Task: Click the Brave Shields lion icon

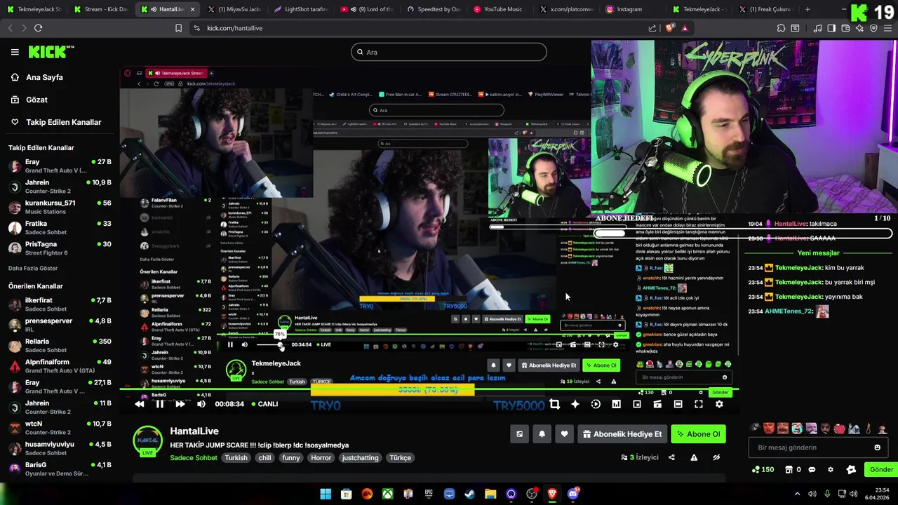Action: (669, 28)
